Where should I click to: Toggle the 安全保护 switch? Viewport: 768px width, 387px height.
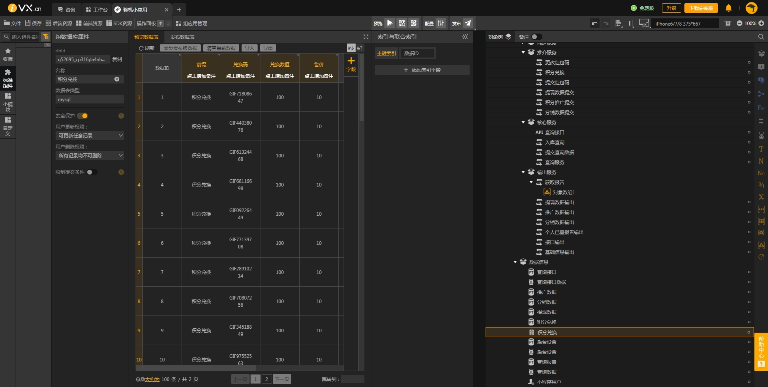83,116
